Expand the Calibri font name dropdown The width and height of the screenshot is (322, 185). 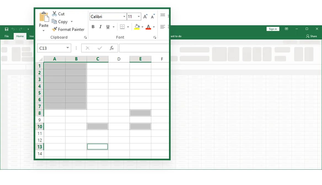pyautogui.click(x=124, y=17)
